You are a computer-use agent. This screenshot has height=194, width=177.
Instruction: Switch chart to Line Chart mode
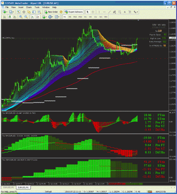pos(15,17)
